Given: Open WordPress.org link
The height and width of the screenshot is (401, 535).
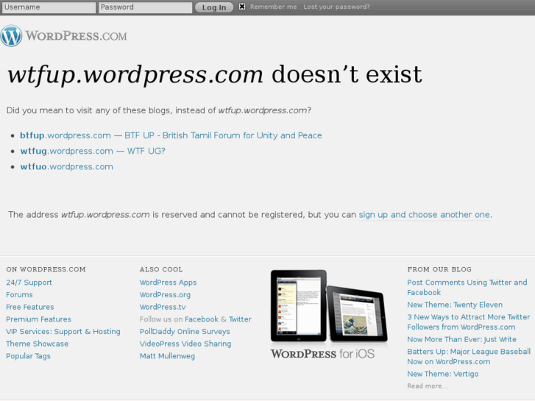Looking at the screenshot, I should [165, 294].
